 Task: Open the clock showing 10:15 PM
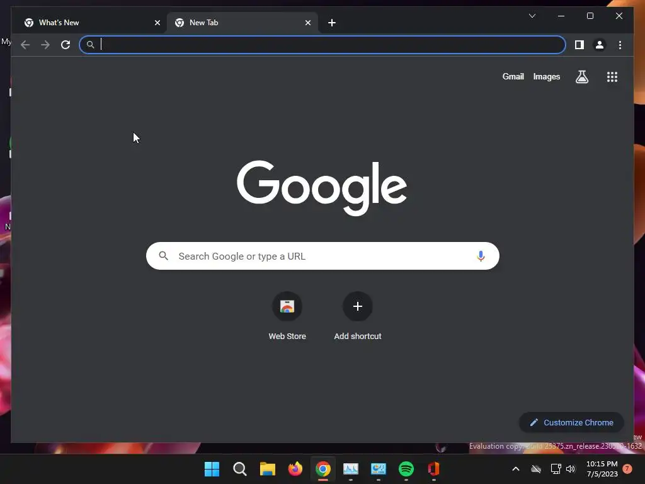(602, 469)
